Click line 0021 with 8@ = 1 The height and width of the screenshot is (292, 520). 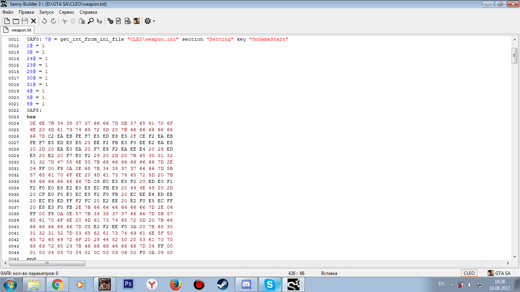tap(36, 104)
